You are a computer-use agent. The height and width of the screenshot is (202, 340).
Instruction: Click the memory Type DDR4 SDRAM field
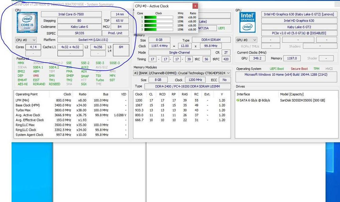[x=211, y=40]
